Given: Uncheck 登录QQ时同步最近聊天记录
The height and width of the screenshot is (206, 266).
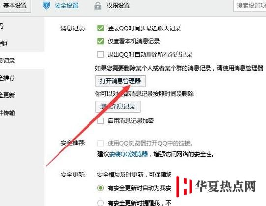Looking at the screenshot, I should pos(100,28).
